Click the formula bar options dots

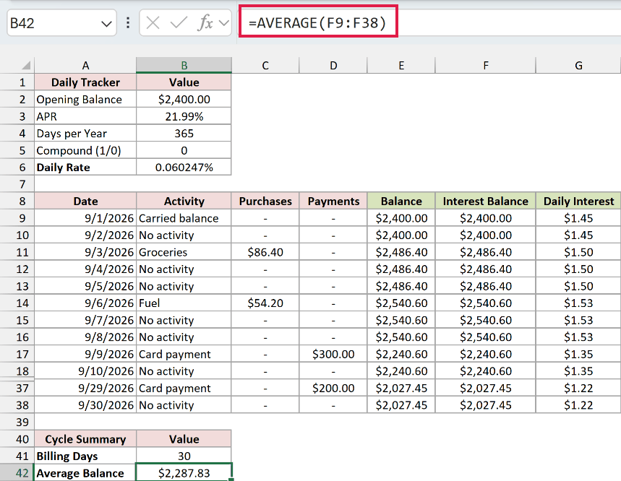tap(128, 22)
